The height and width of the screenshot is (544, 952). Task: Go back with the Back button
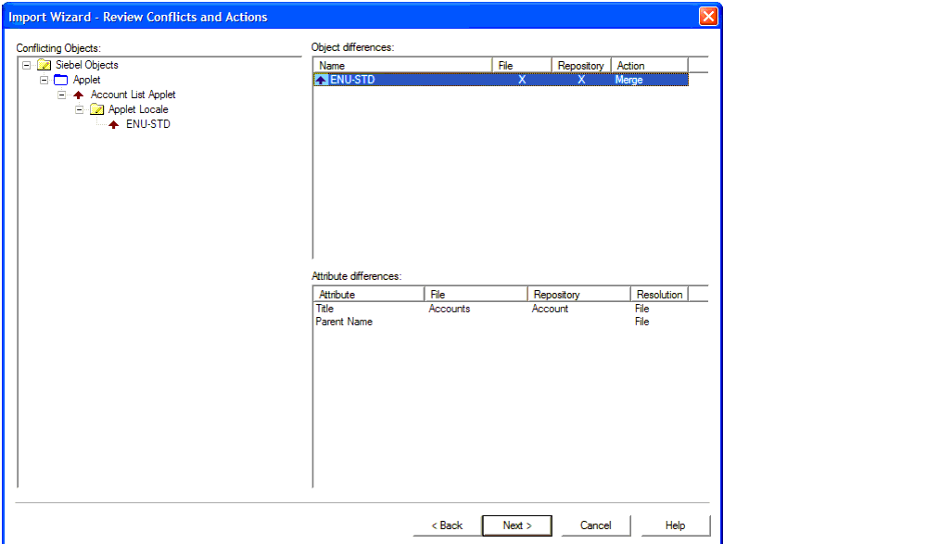tap(447, 525)
